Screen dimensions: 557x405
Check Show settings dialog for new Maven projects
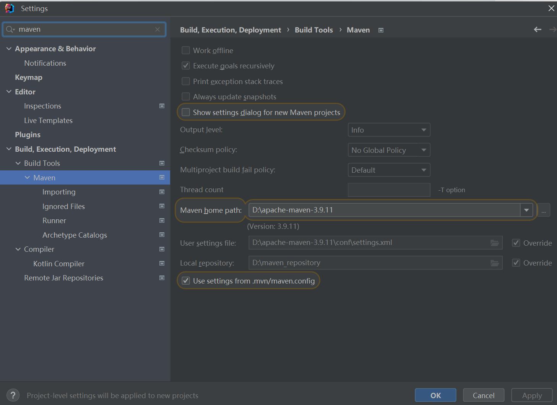click(186, 112)
